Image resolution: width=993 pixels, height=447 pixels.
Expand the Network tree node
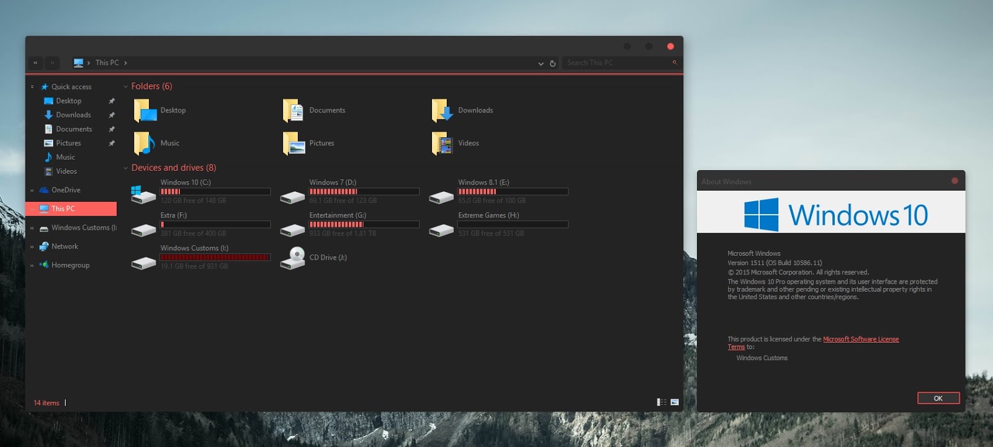32,246
